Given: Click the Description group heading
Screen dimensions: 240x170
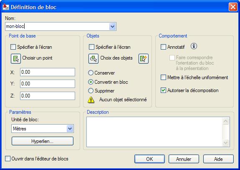Looking at the screenshot, I should coord(98,112).
